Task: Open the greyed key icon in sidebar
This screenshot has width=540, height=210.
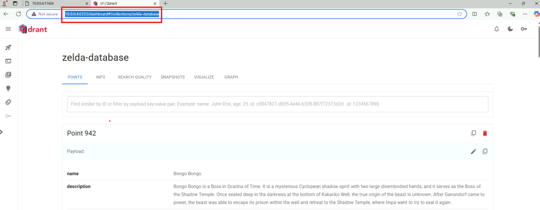Action: [8, 116]
